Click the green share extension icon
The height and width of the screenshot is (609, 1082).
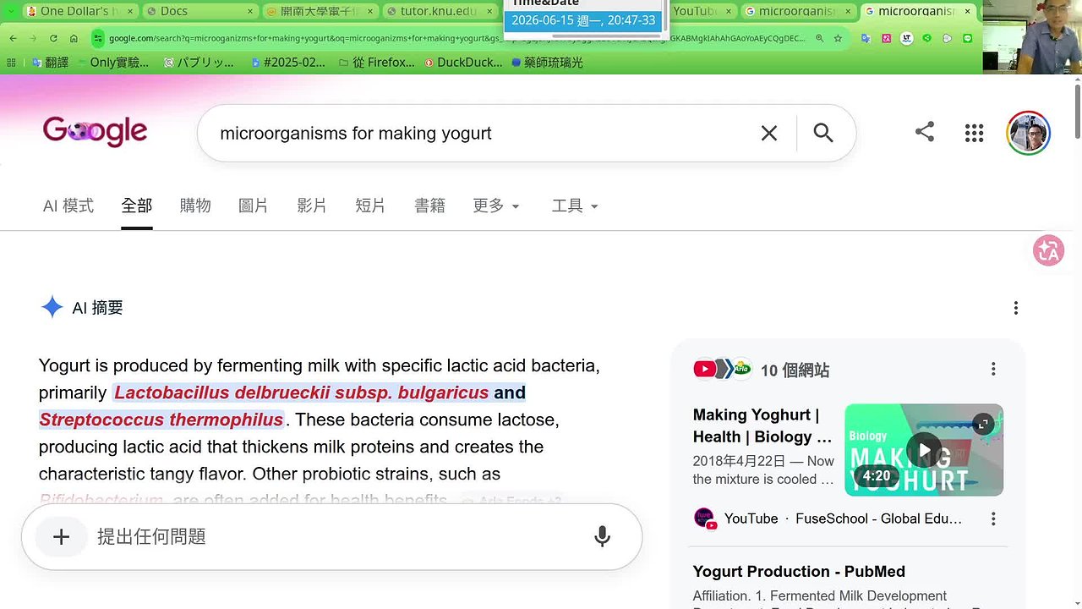[927, 38]
